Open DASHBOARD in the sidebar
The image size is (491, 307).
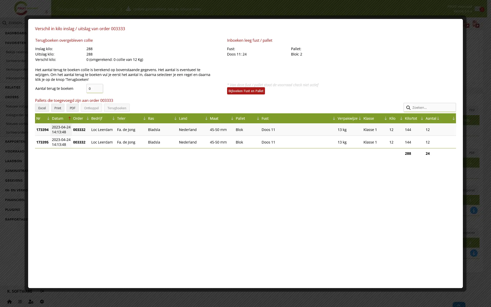point(16,33)
